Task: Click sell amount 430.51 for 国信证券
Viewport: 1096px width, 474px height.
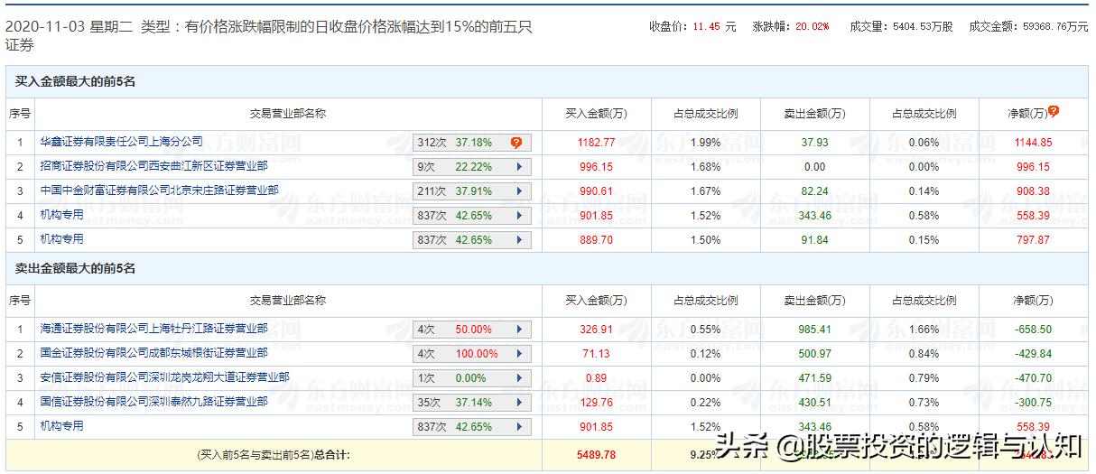Action: [x=814, y=403]
